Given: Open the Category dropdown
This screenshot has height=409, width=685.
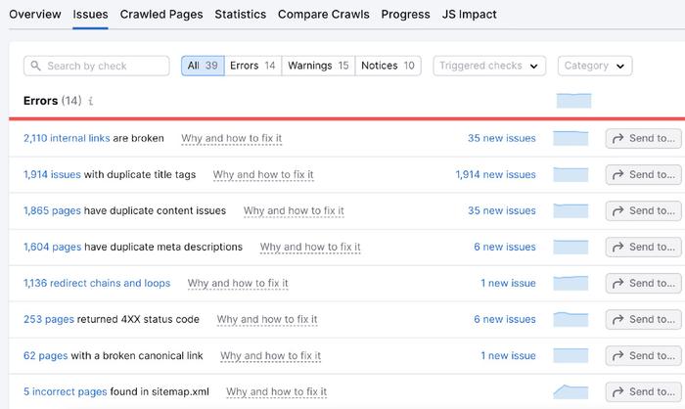Looking at the screenshot, I should (595, 66).
